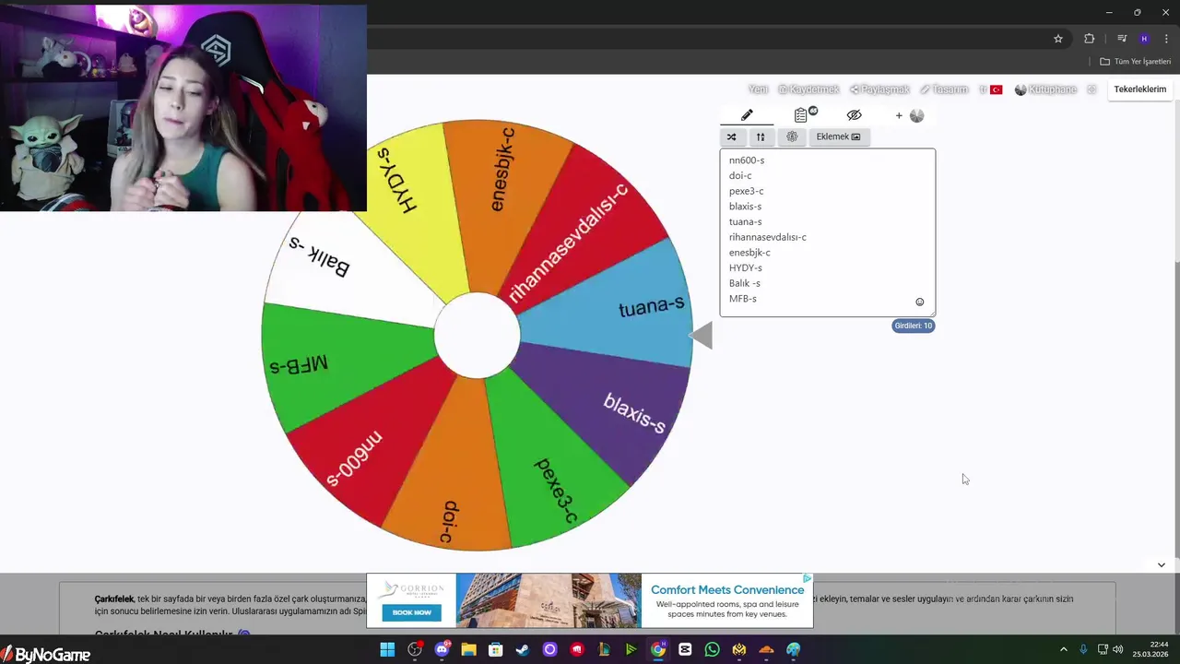1180x664 pixels.
Task: Collapse section with bottom-right chevron
Action: [1161, 564]
